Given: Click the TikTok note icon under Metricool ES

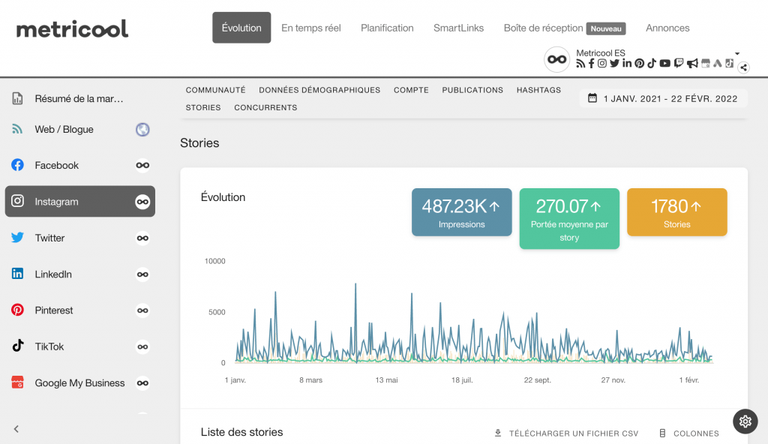Looking at the screenshot, I should click(652, 64).
